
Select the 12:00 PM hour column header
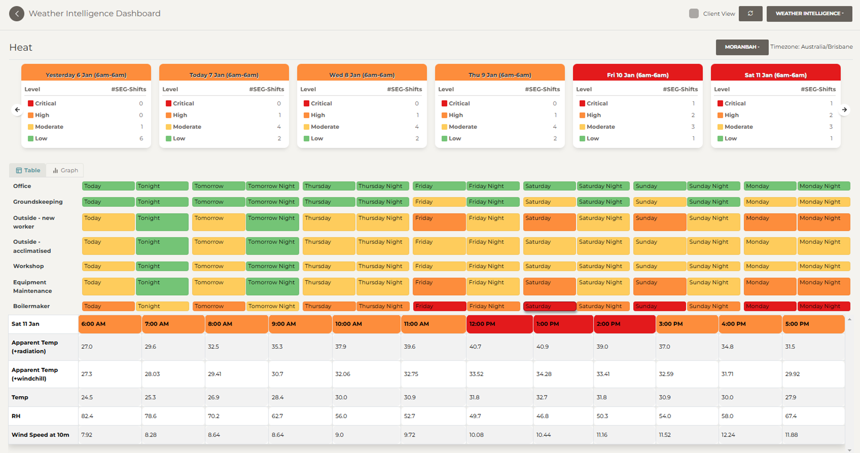(499, 324)
